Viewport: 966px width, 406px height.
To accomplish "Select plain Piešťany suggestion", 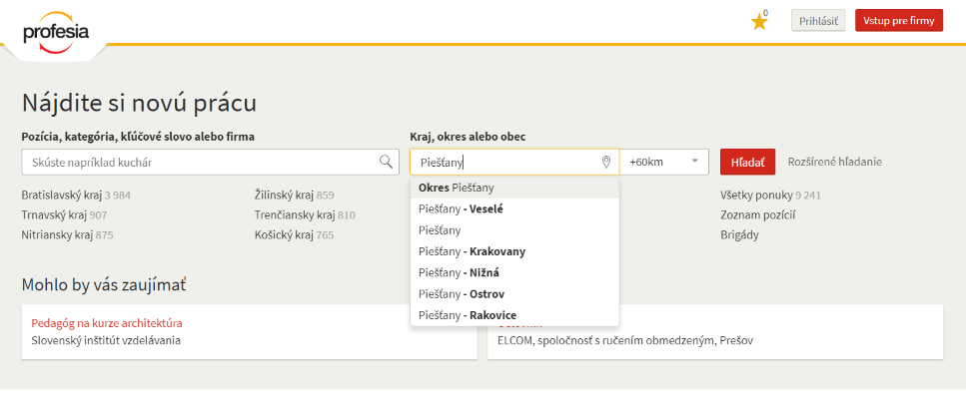I will (514, 230).
